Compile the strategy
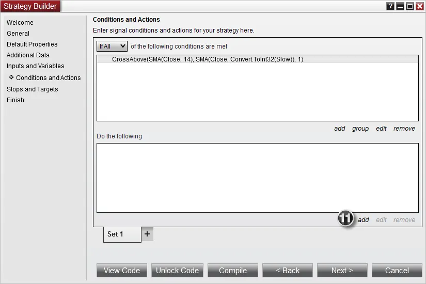The image size is (426, 284). [x=233, y=271]
